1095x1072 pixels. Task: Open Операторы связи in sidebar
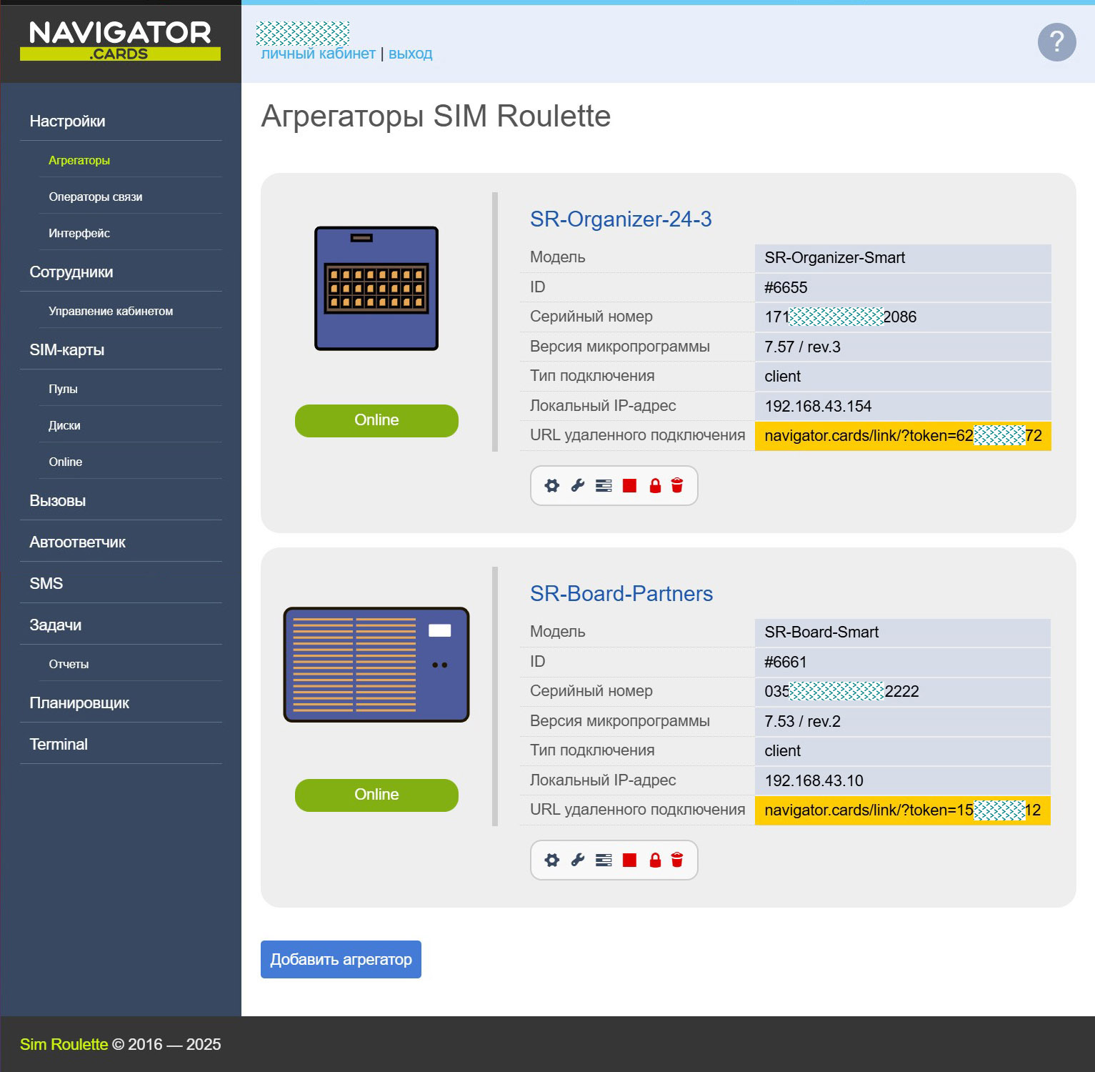click(x=96, y=197)
